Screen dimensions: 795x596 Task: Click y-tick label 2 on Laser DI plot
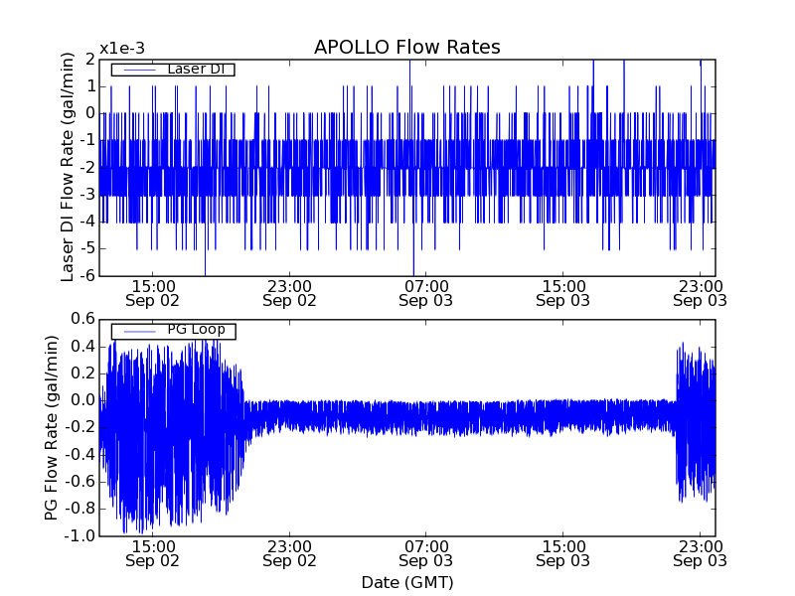[90, 60]
